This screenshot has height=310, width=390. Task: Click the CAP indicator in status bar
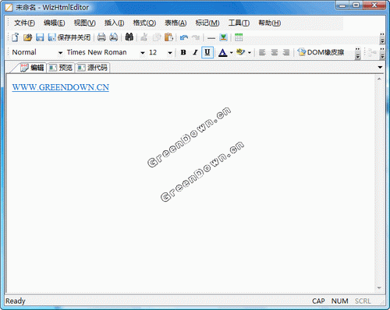(x=318, y=301)
